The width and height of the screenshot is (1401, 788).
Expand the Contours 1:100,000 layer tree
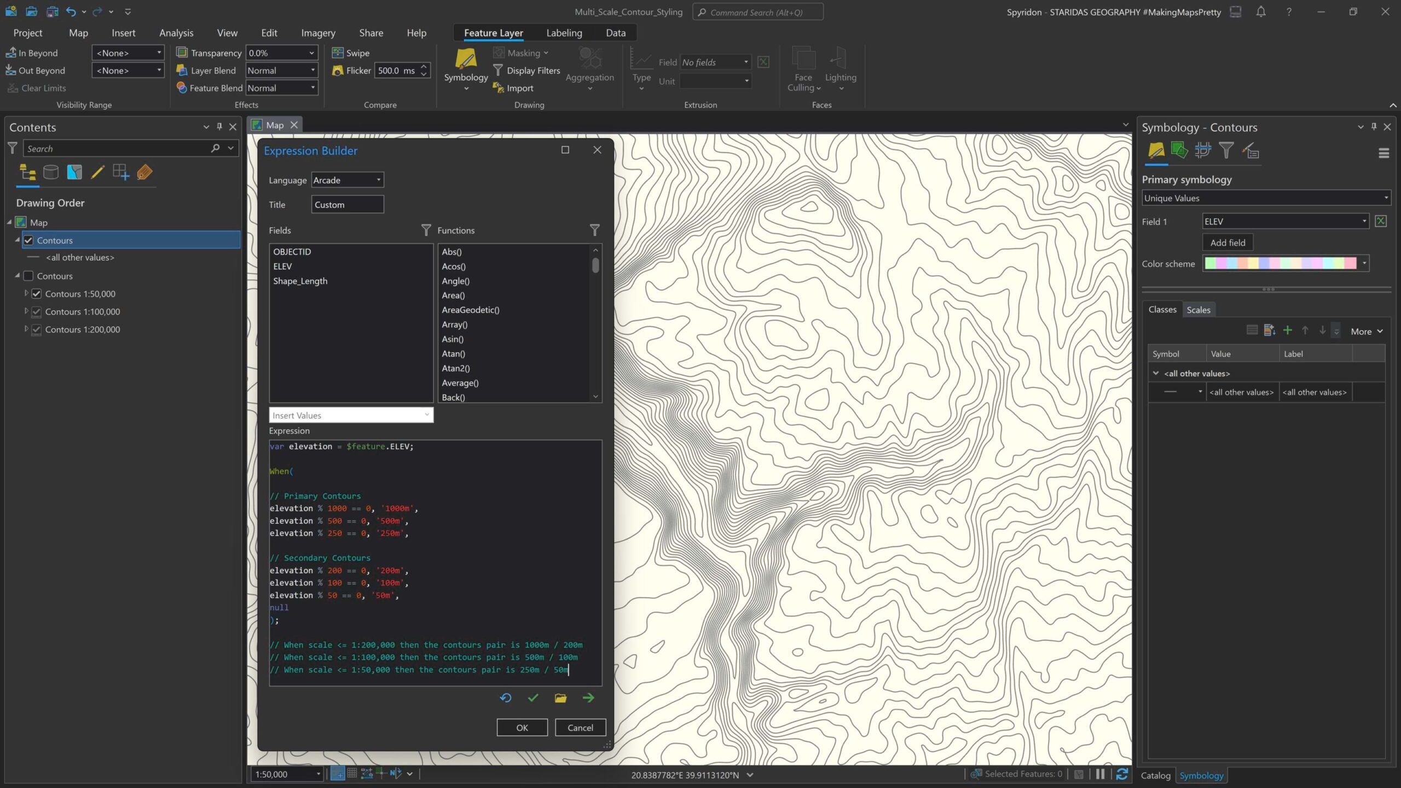tap(26, 311)
